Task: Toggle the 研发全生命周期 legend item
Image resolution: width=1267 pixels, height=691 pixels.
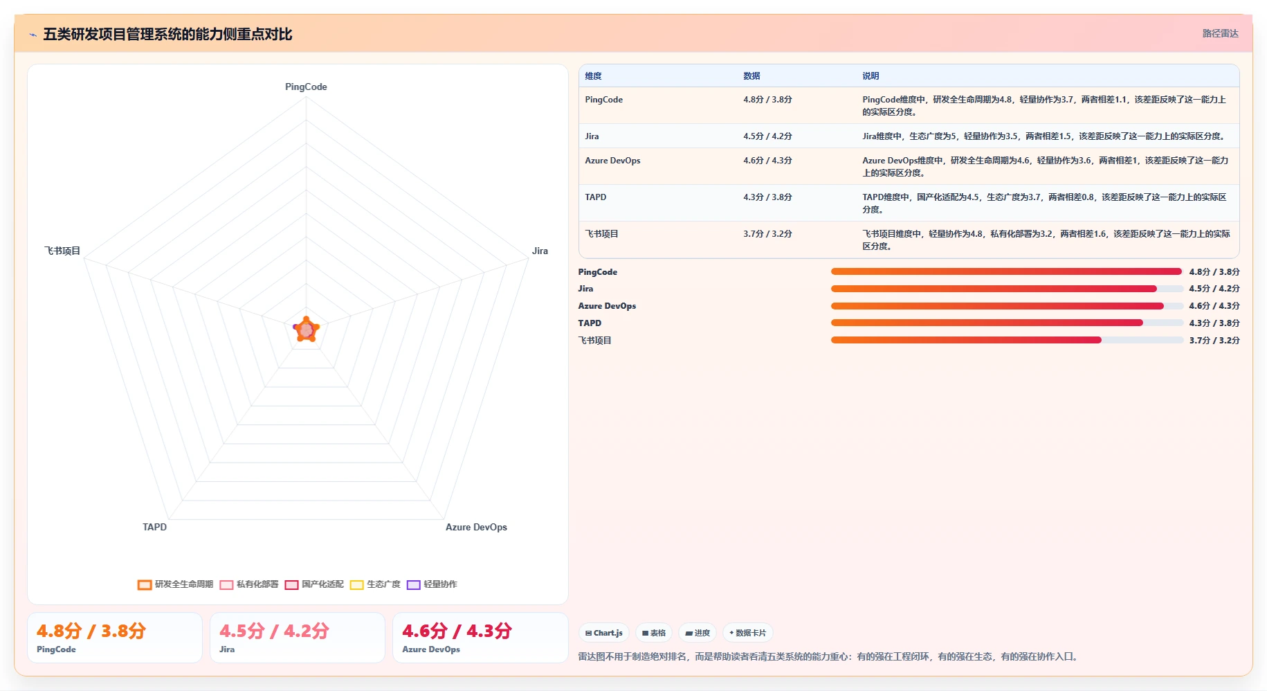Action: [x=175, y=584]
